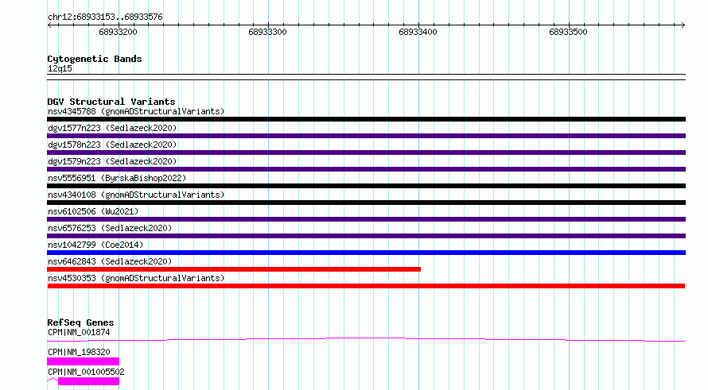The width and height of the screenshot is (708, 390).
Task: Open the RefSeq Genes track title
Action: pyautogui.click(x=80, y=322)
